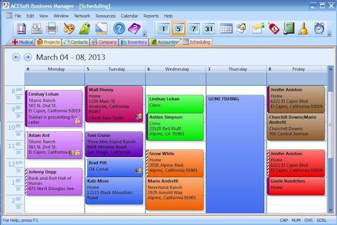Open the Window menu
Screen dimensions: 337x225
[x=61, y=16]
